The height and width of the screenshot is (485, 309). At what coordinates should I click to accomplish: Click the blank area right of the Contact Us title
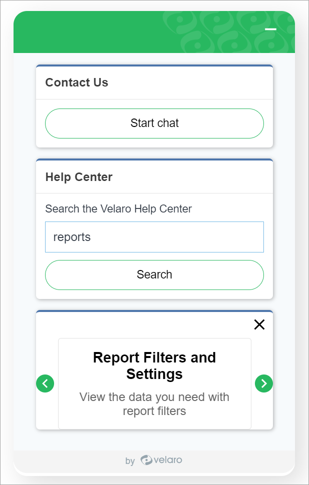(x=190, y=82)
